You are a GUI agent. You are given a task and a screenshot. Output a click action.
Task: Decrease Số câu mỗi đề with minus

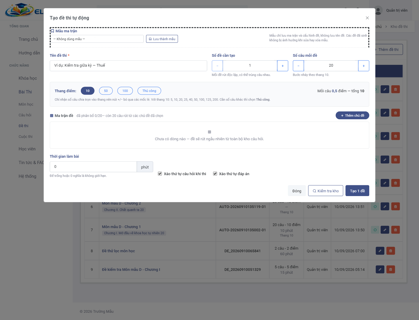coord(298,66)
